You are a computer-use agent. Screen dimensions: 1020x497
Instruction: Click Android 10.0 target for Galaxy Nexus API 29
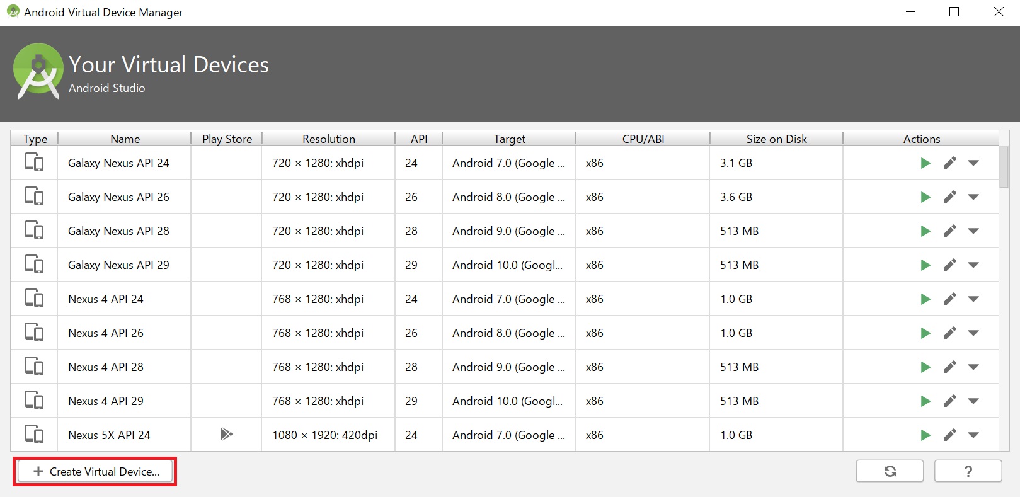(509, 265)
